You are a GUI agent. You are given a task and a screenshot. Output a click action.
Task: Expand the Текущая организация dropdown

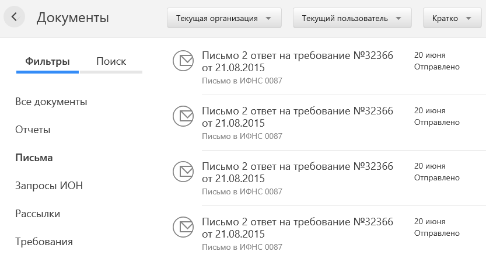pos(224,18)
